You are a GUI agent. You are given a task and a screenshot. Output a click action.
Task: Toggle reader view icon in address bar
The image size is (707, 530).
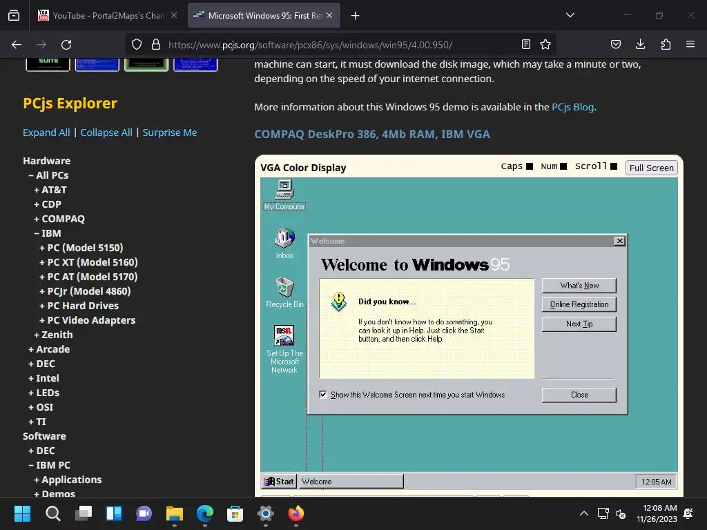[525, 45]
